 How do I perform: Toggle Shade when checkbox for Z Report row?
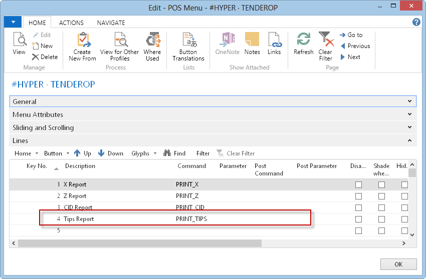coord(381,196)
